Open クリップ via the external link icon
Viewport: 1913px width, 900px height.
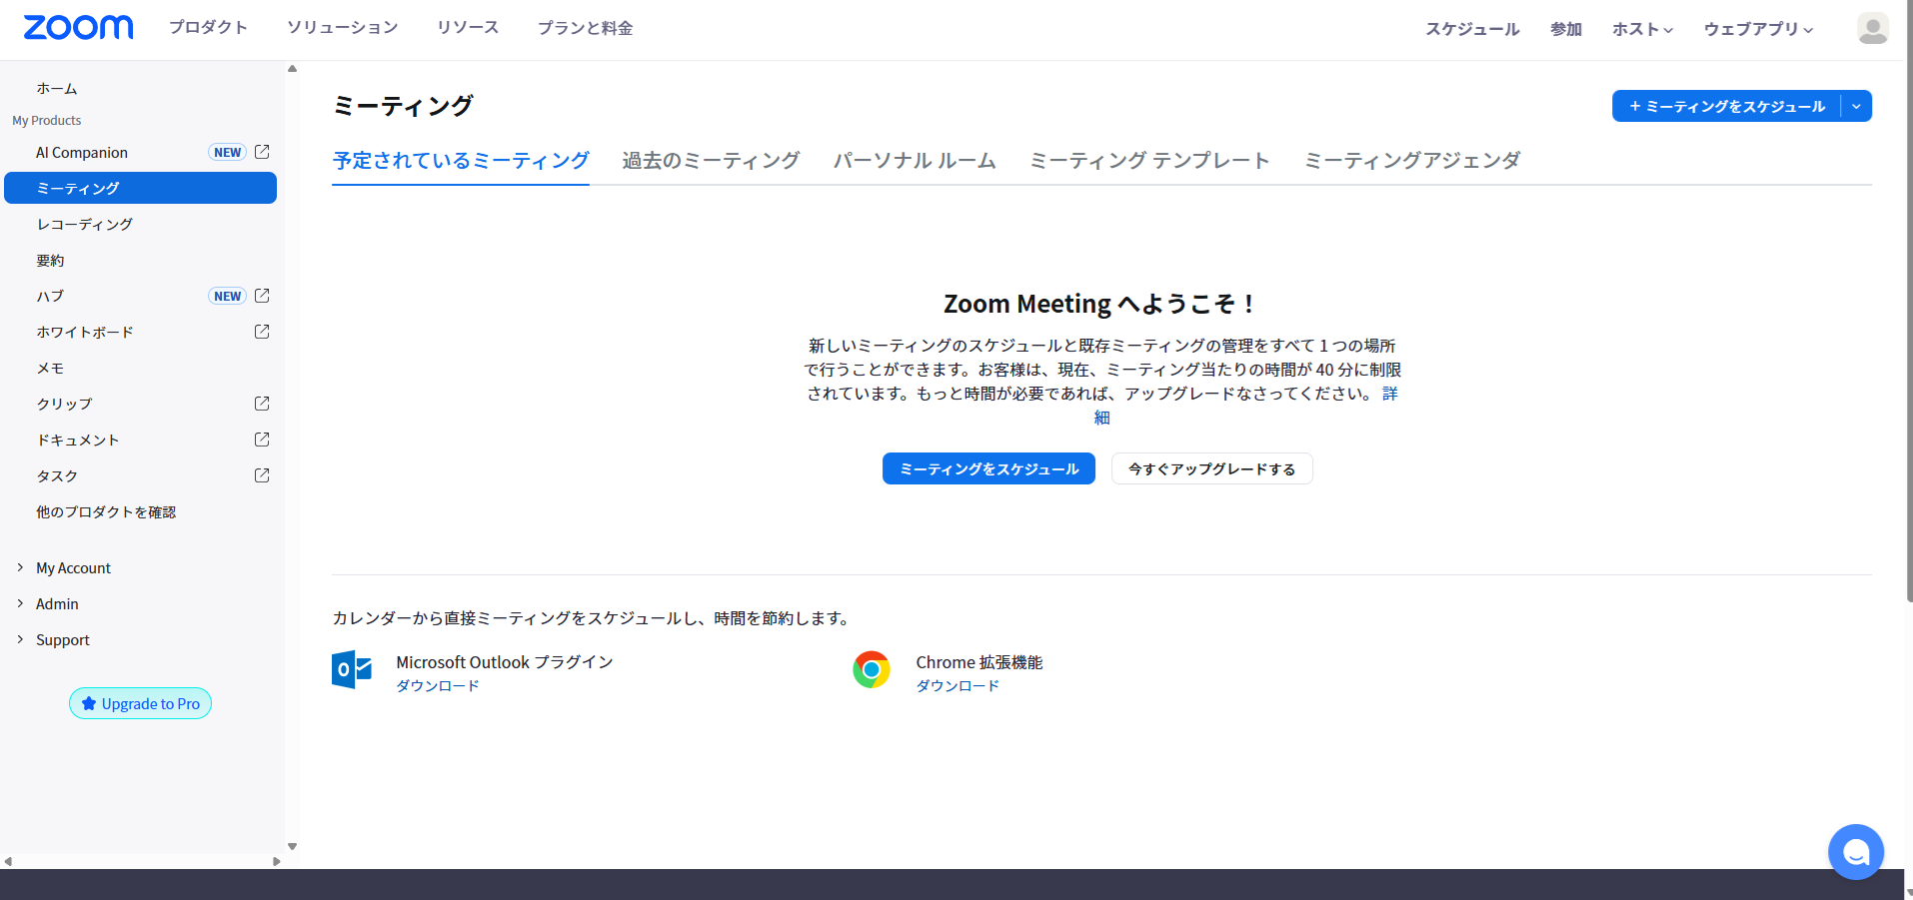[x=262, y=404]
